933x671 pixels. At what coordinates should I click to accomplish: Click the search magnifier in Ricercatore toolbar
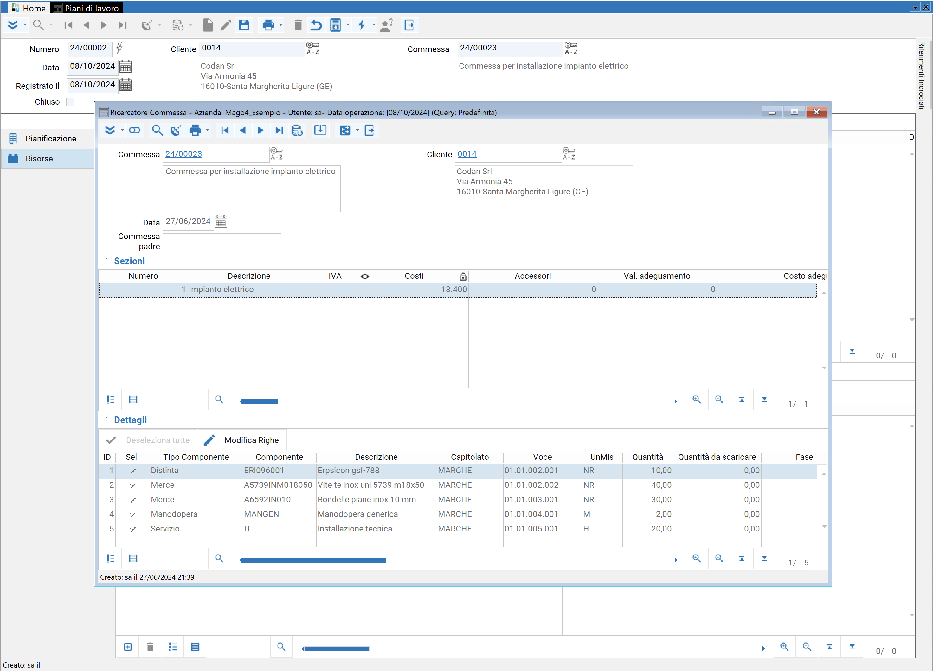pyautogui.click(x=157, y=131)
